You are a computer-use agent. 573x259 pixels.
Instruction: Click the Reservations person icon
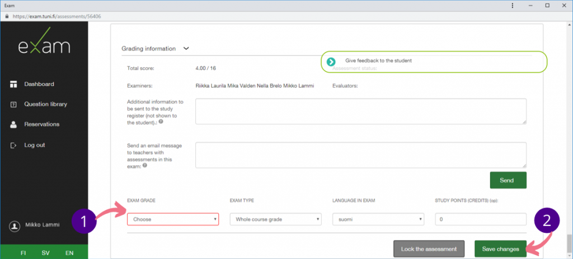(x=13, y=124)
